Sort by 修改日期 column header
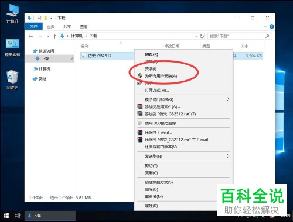 [172, 46]
